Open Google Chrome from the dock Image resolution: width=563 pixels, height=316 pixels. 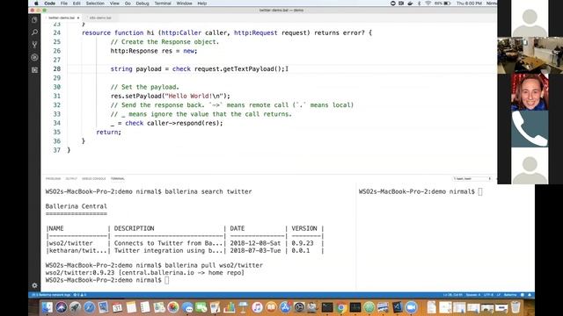point(341,307)
